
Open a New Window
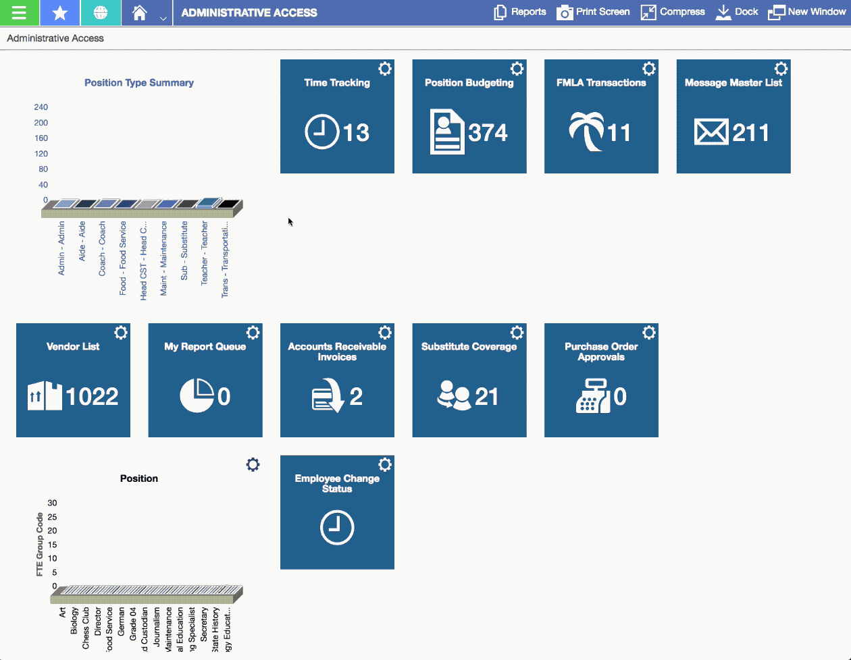[x=807, y=12]
